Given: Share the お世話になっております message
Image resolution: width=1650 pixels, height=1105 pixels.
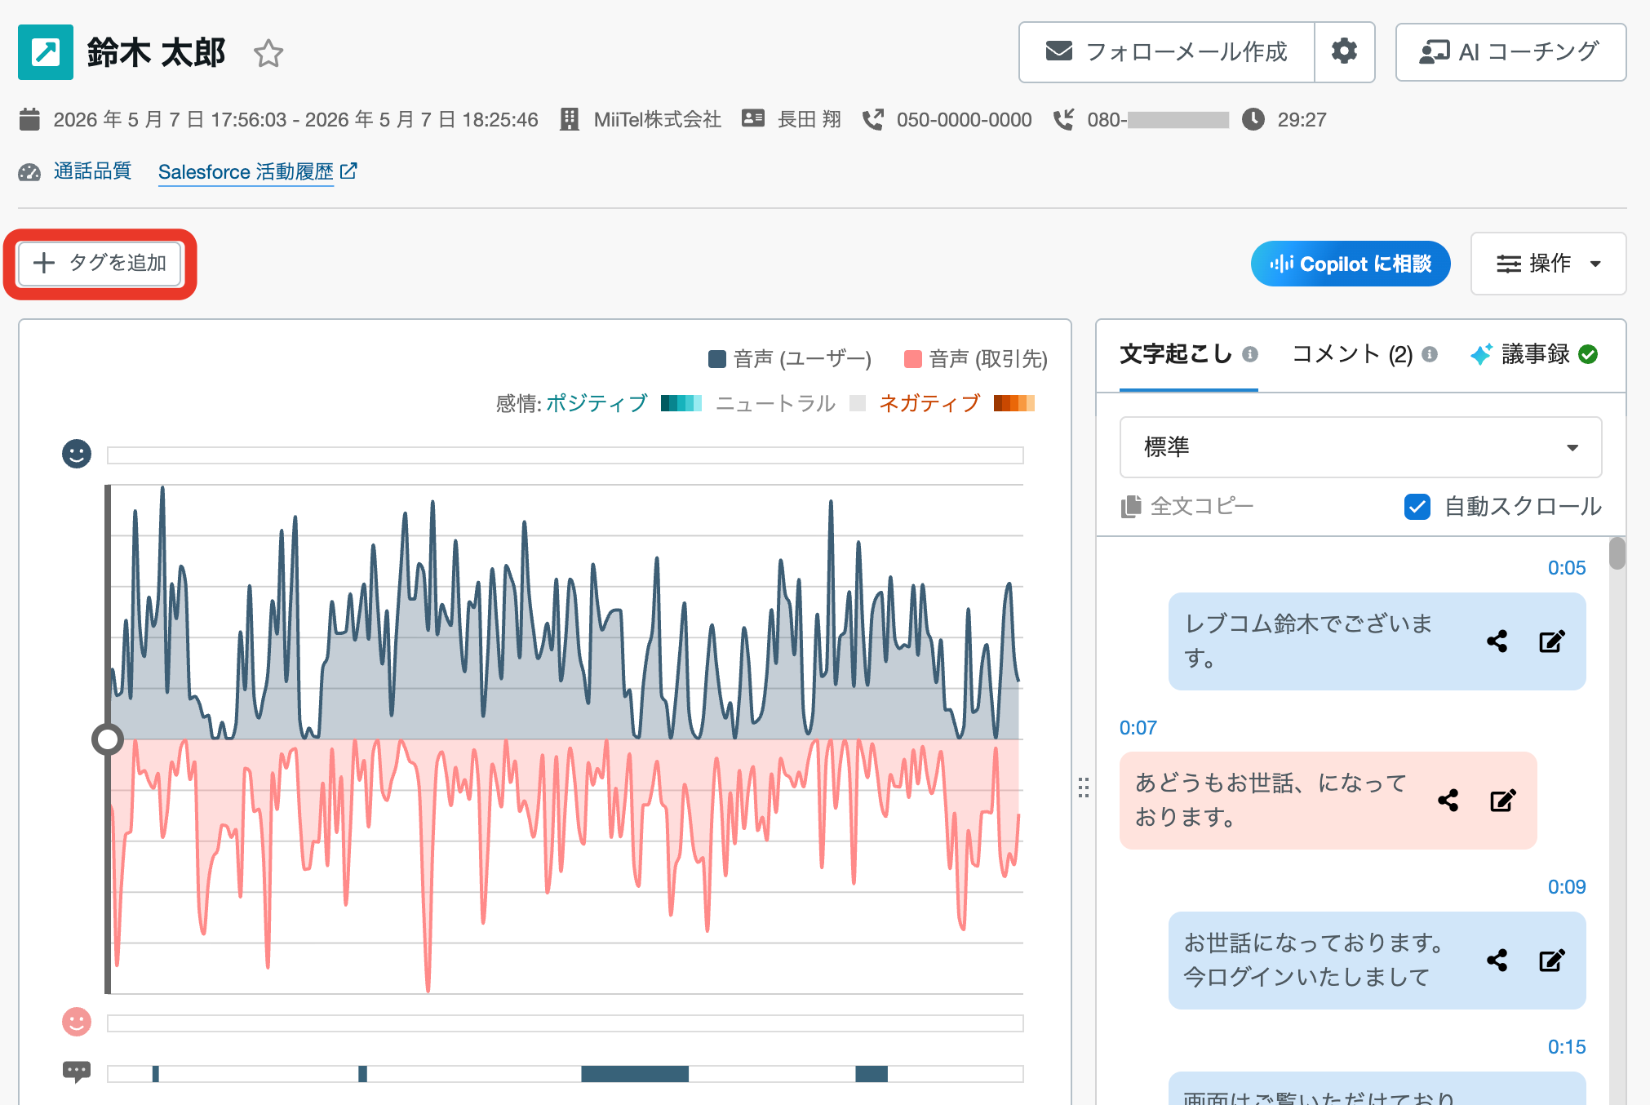Looking at the screenshot, I should click(1497, 961).
